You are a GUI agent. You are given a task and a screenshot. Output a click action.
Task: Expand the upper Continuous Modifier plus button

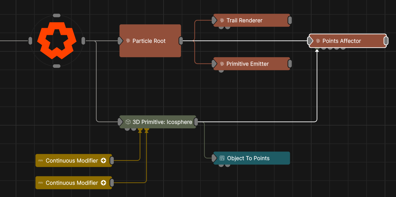[104, 161]
